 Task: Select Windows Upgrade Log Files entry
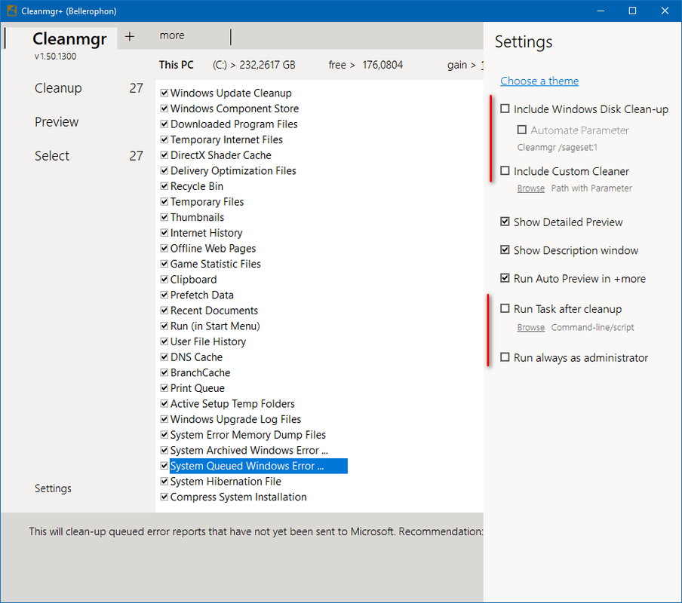coord(235,420)
